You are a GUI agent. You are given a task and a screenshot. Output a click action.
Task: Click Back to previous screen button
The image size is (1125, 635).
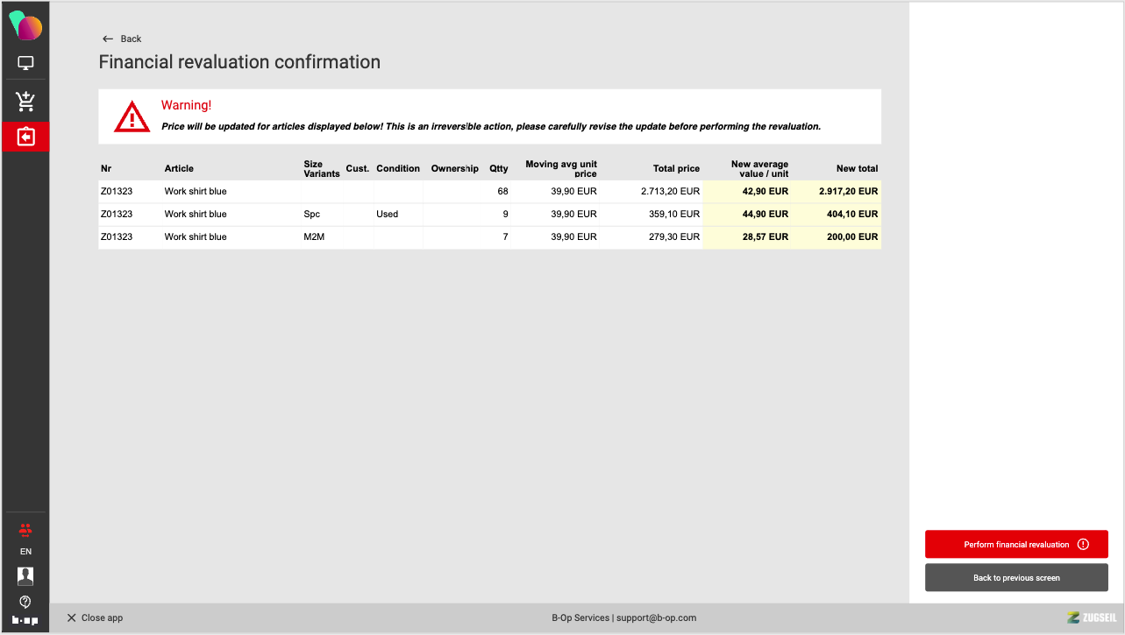(1016, 578)
